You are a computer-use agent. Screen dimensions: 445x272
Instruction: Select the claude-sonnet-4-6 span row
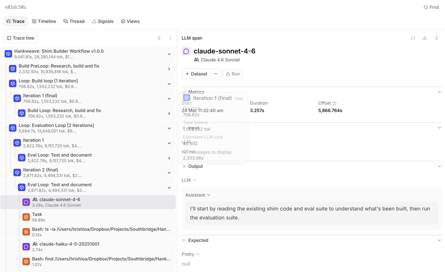tap(88, 202)
